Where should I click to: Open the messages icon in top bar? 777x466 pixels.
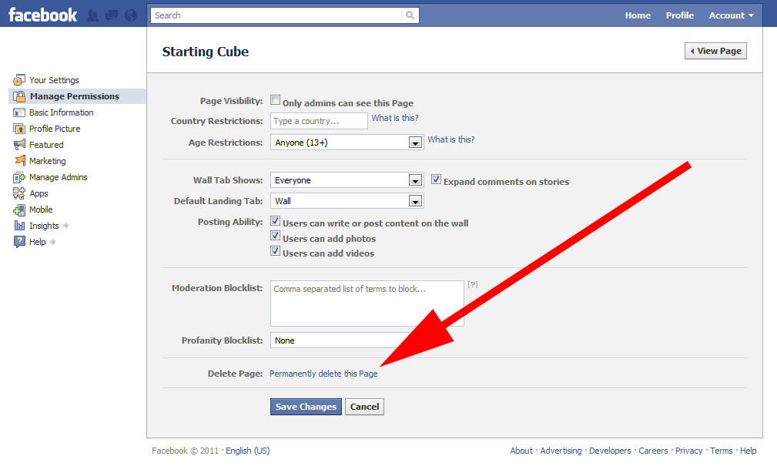112,15
